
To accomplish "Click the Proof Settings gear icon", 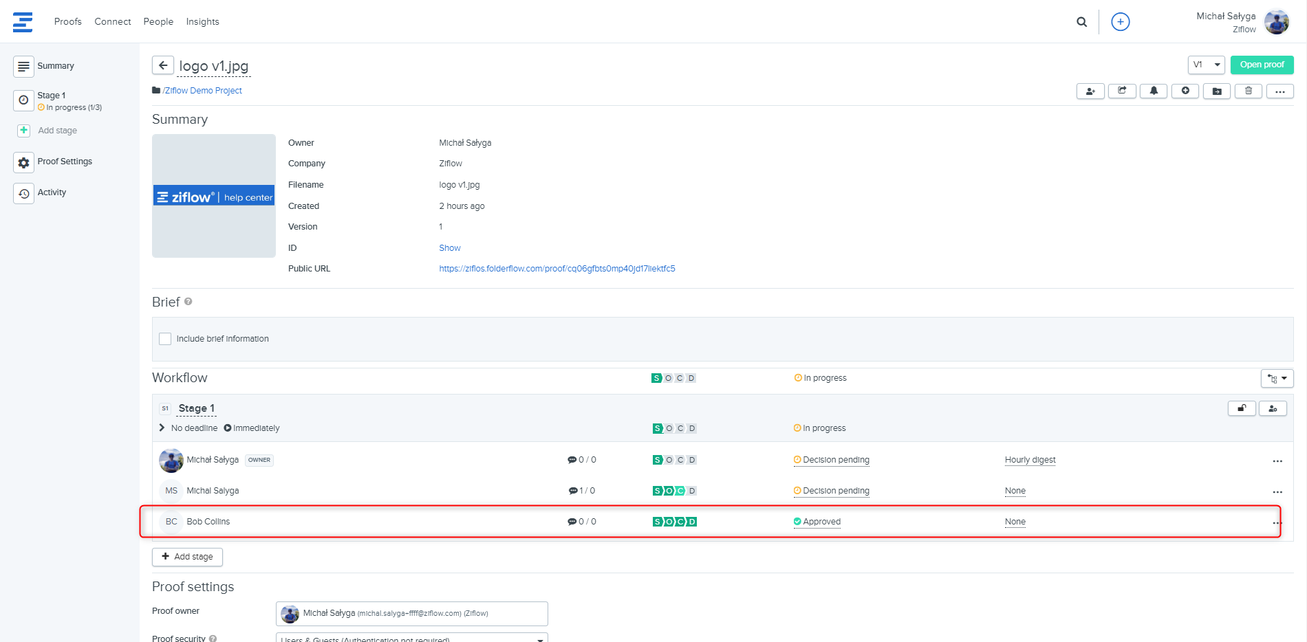I will (x=23, y=162).
